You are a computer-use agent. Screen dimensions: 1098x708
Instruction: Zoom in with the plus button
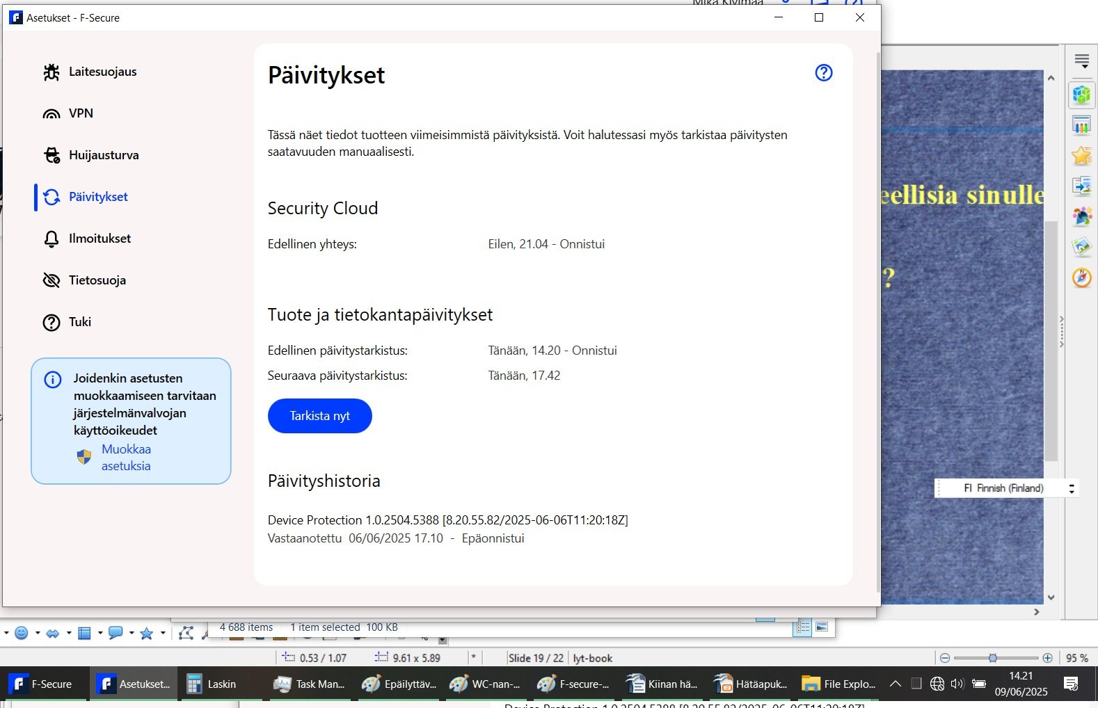click(x=1047, y=658)
